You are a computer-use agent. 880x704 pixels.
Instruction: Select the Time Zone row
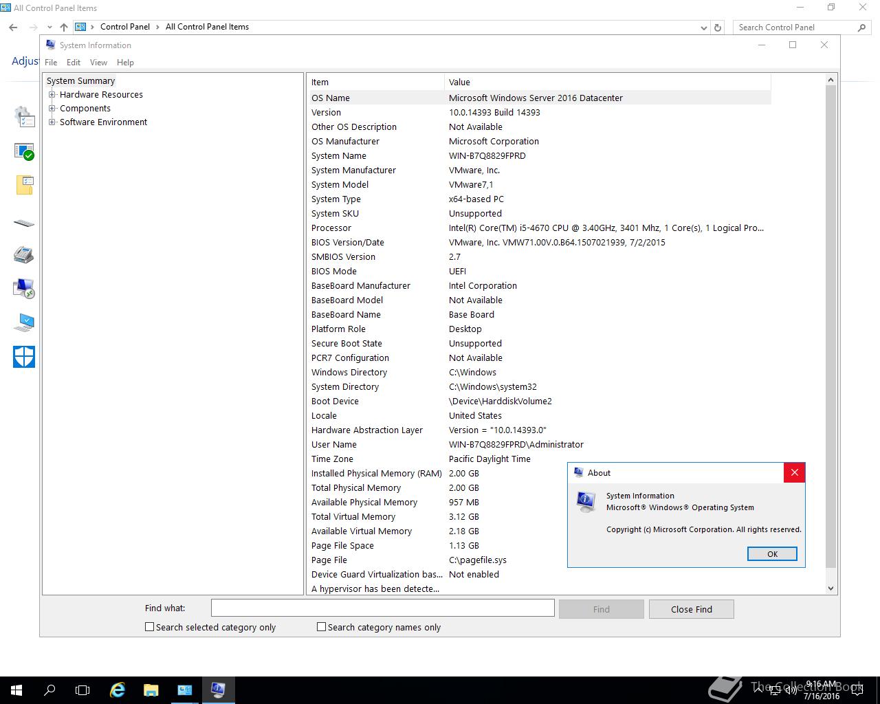(539, 459)
